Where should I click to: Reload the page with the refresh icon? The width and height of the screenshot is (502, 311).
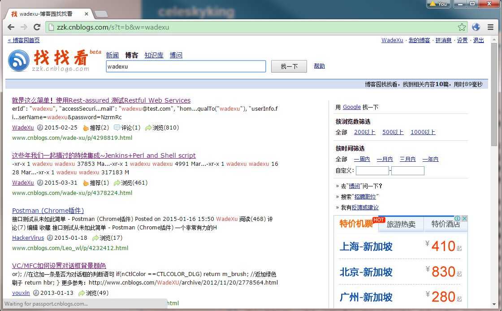[37, 27]
